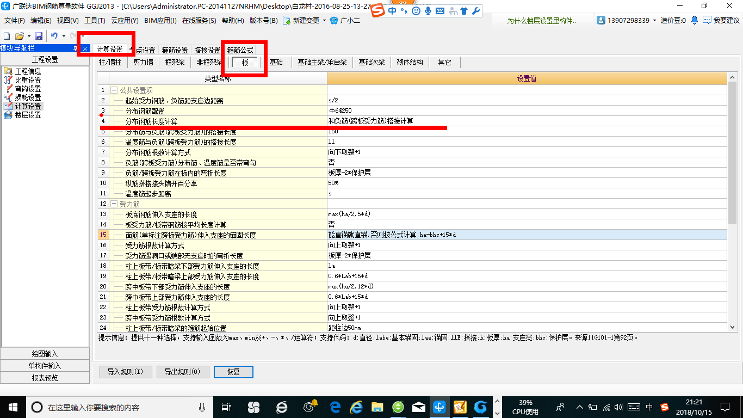Image resolution: width=743 pixels, height=418 pixels.
Task: Open the 在线服务(S) menu
Action: tap(199, 21)
